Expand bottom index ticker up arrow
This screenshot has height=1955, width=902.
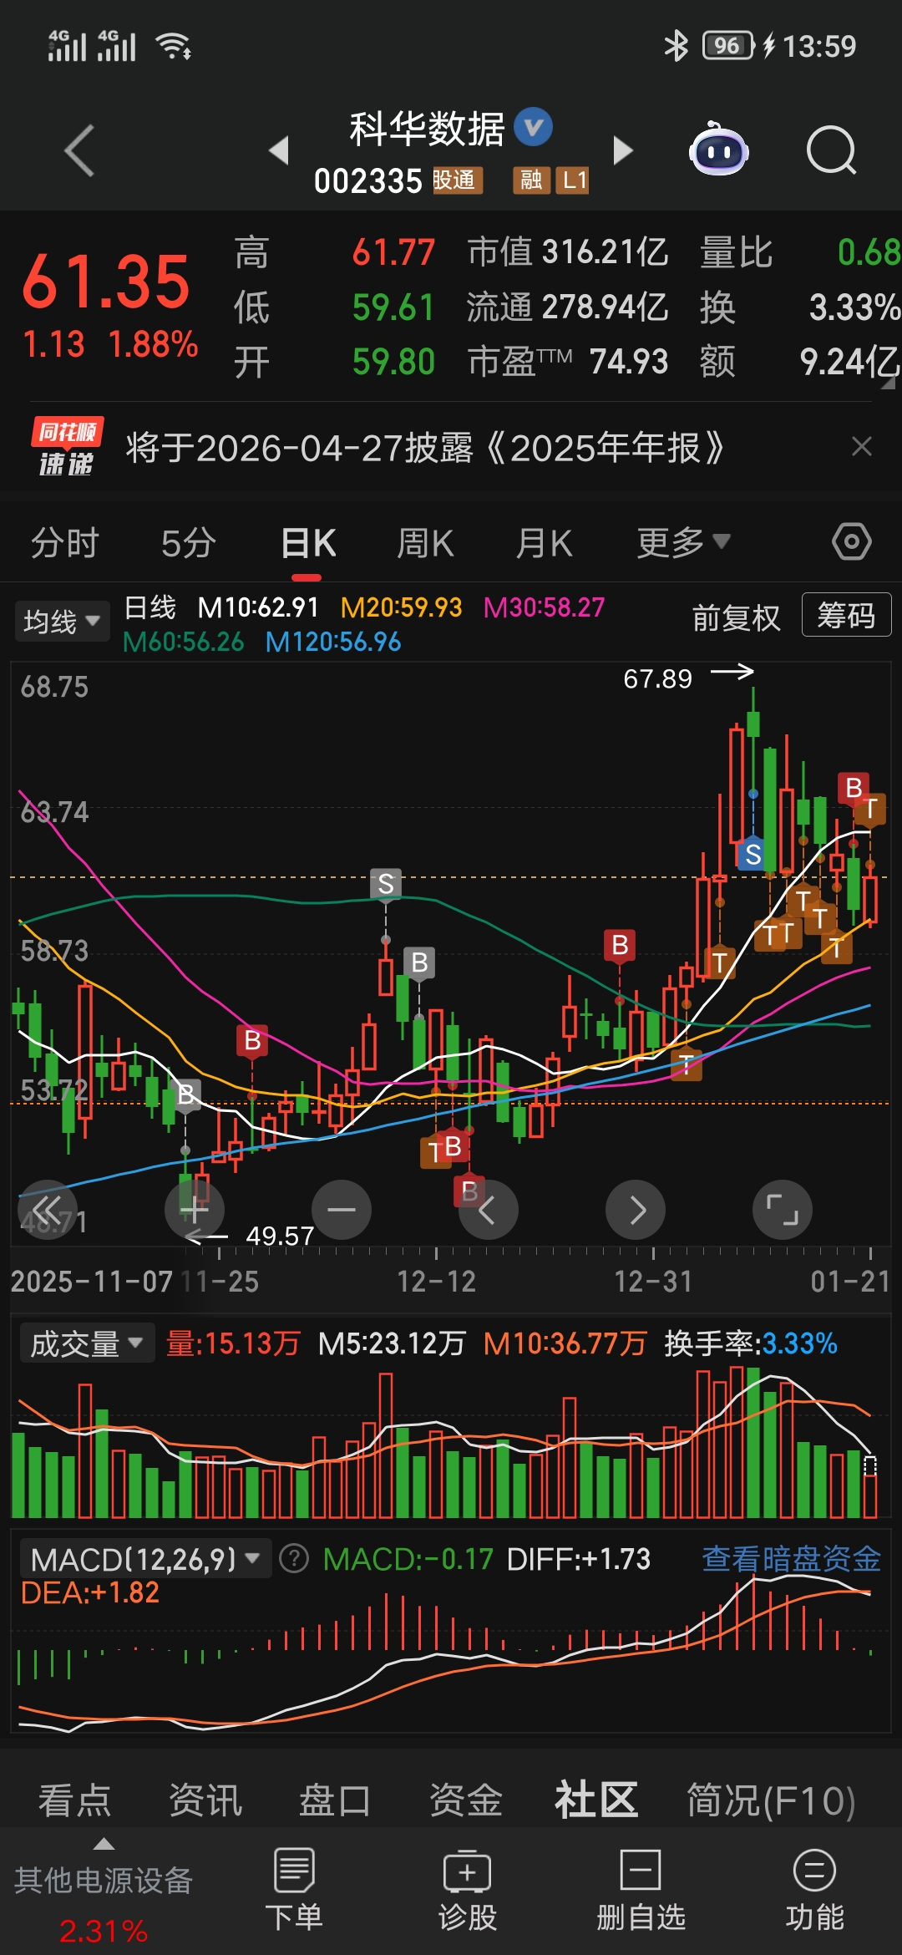[x=104, y=1844]
